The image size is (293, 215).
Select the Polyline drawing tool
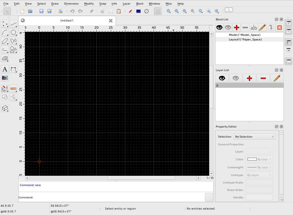coord(5,50)
